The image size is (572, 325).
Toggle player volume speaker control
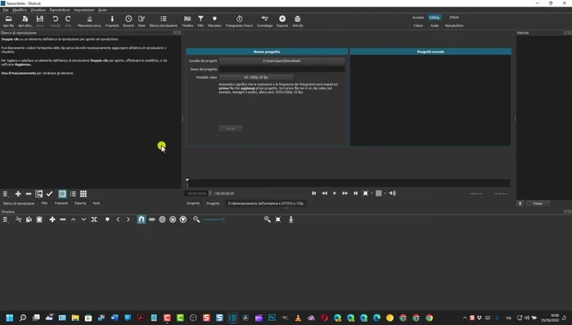coord(392,193)
